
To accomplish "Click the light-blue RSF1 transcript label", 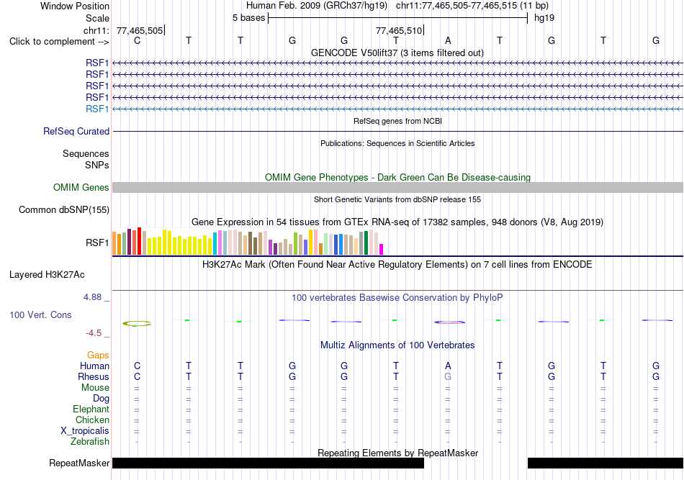I will 97,109.
